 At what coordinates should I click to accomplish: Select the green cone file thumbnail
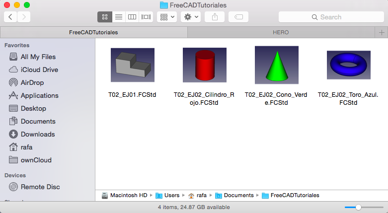tap(277, 65)
